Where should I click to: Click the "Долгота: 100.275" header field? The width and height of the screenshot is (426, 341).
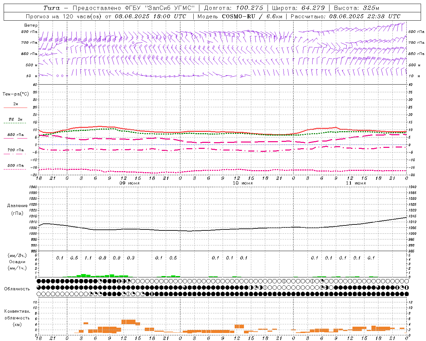233,8
